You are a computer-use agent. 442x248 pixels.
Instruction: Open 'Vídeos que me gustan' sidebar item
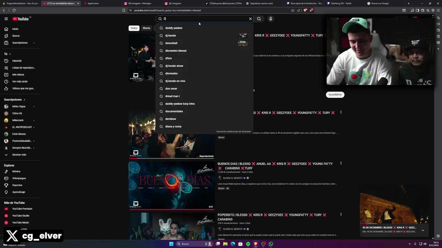[x=20, y=89]
